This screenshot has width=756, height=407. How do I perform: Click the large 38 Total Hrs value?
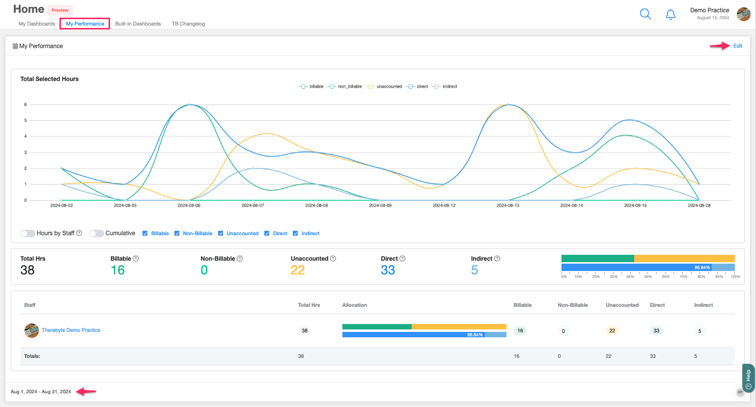28,270
